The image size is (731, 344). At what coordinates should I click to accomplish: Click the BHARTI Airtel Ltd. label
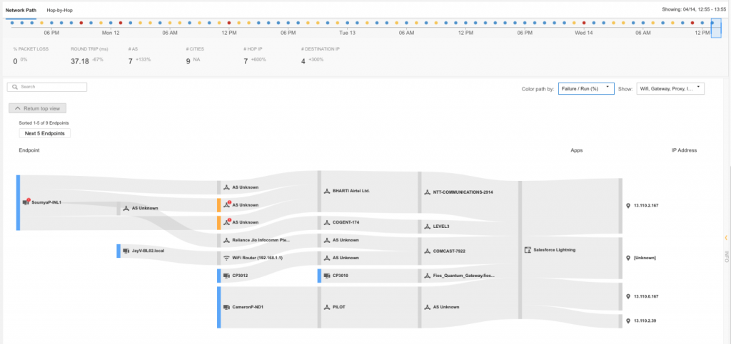[351, 191]
